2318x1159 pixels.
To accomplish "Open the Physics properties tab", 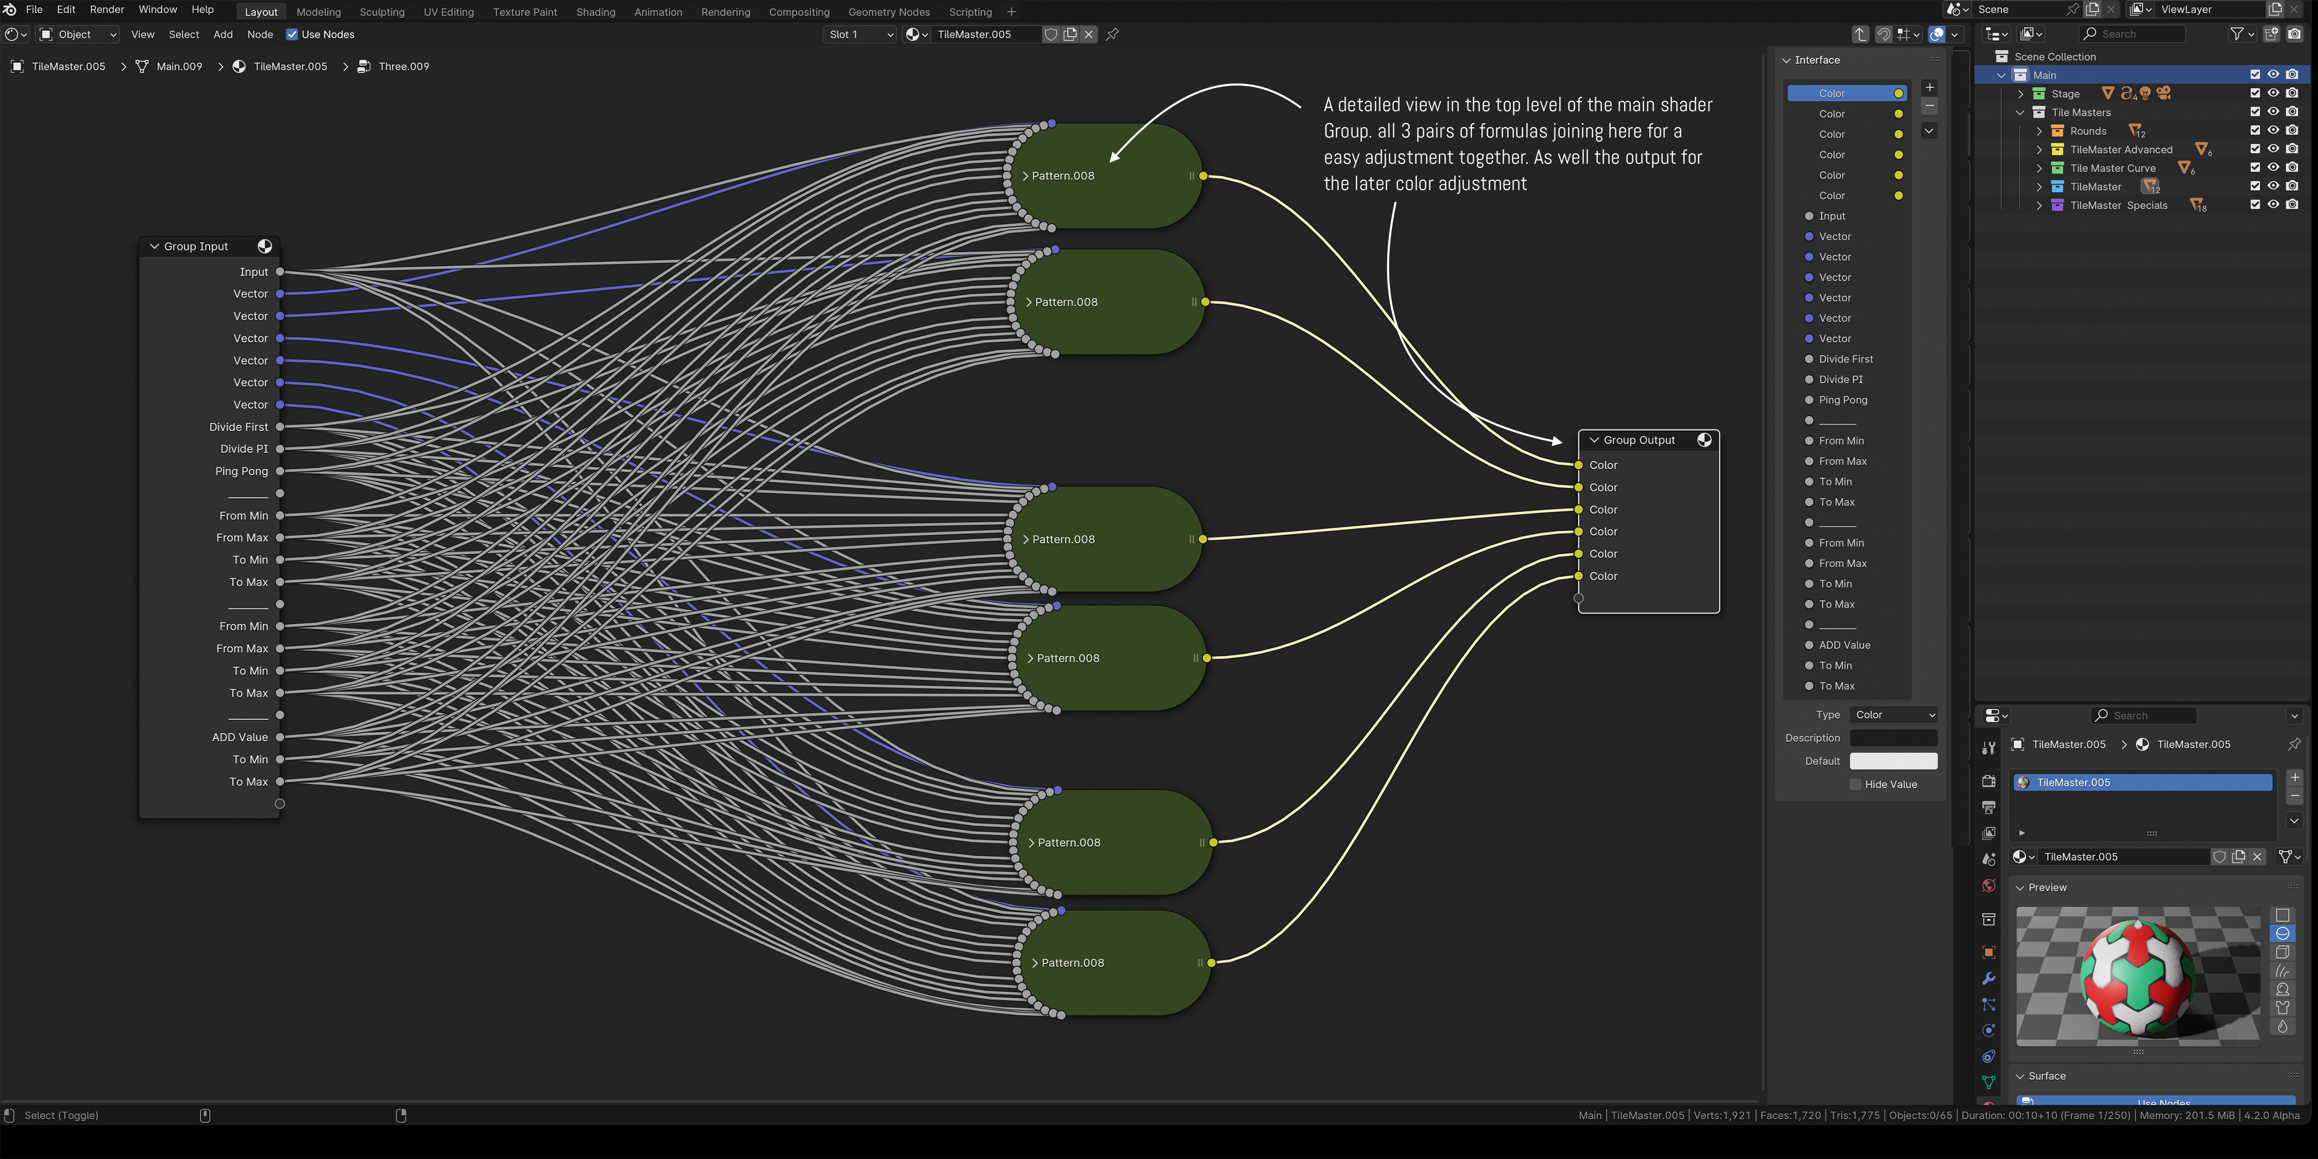I will tap(1989, 1030).
